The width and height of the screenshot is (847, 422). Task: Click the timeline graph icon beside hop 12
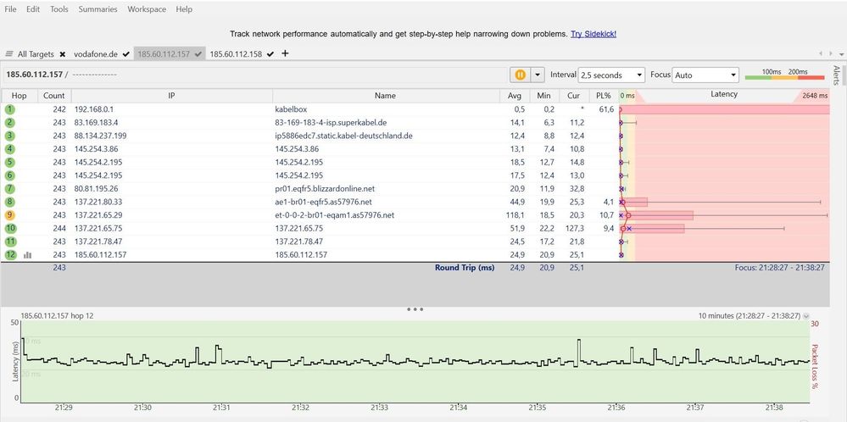pos(28,254)
